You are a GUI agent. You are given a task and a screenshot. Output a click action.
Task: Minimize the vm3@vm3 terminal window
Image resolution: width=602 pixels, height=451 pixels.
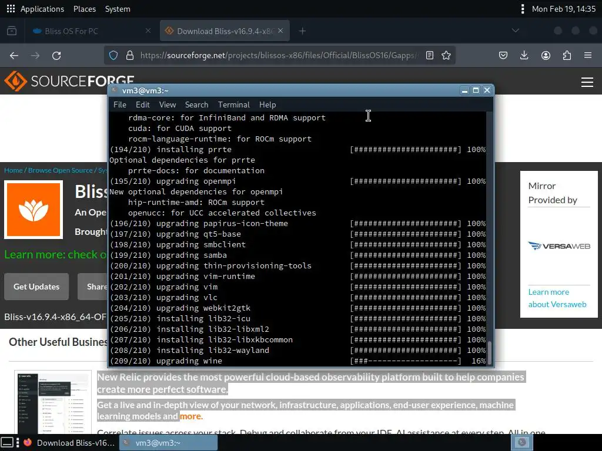[464, 90]
